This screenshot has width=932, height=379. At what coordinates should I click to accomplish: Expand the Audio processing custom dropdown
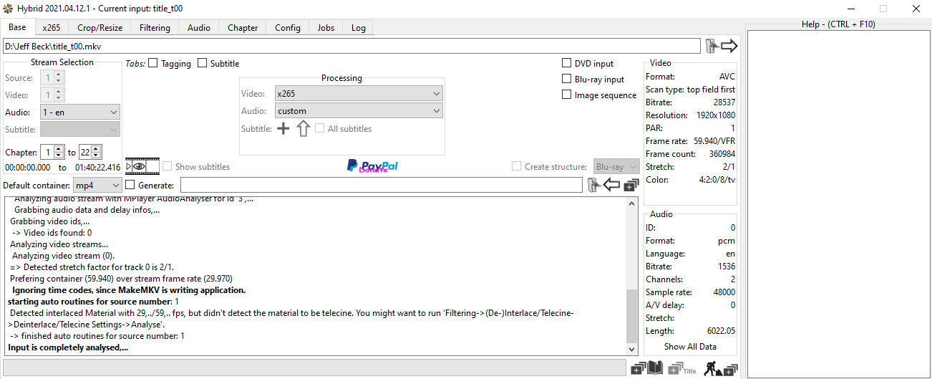359,111
